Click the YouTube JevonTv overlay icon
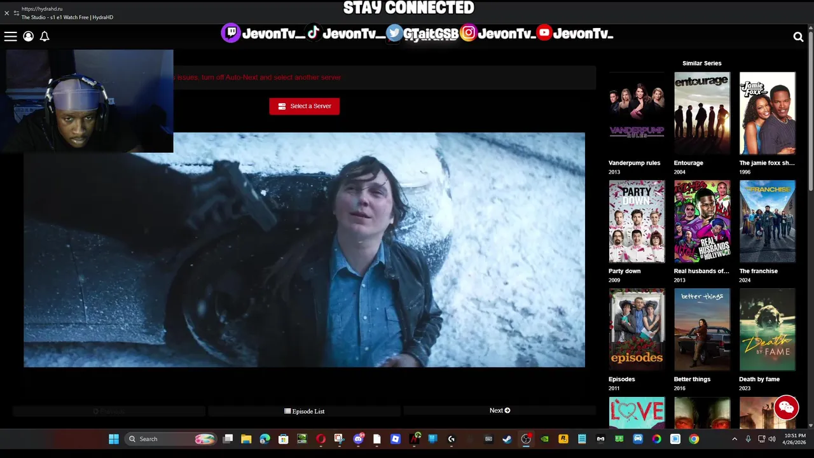The image size is (814, 458). coord(544,32)
